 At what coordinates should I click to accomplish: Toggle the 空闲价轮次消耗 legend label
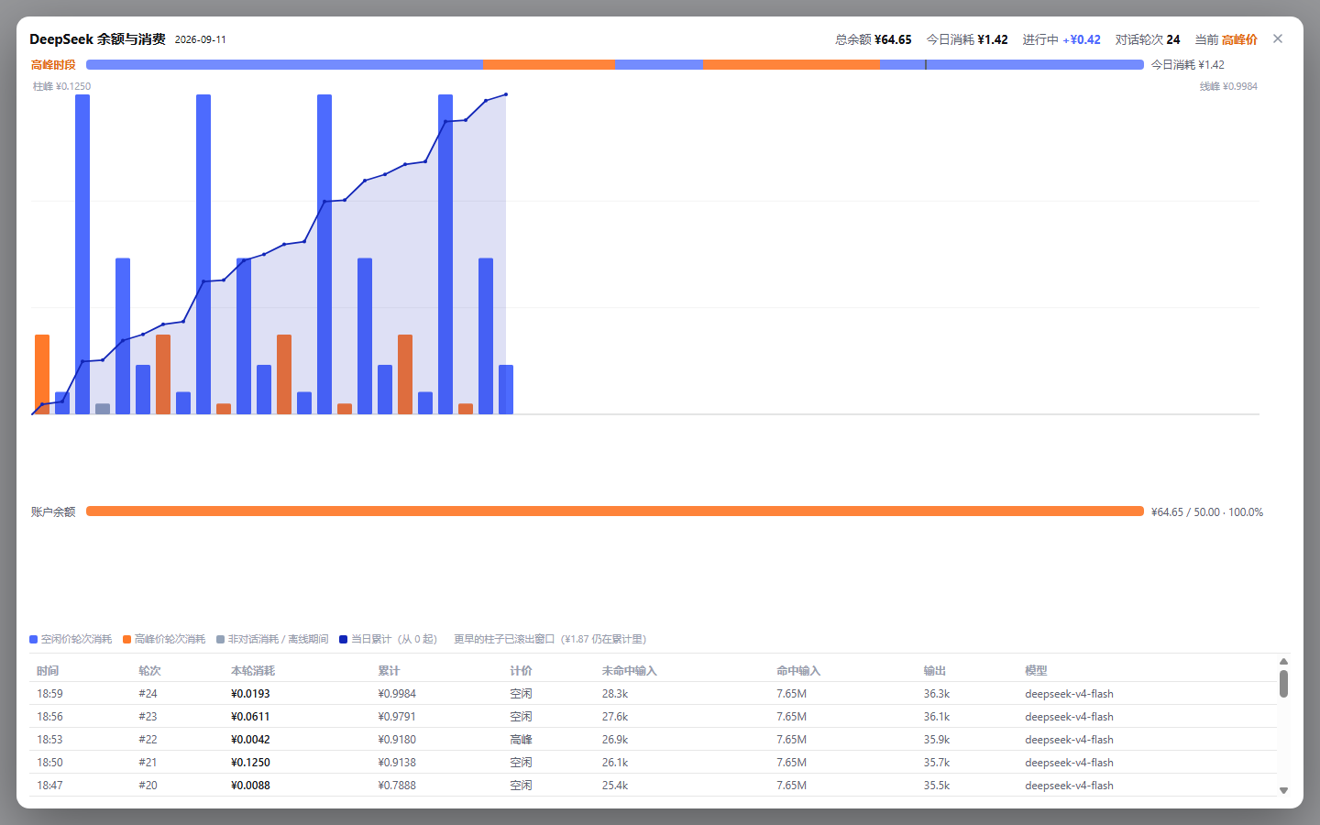click(76, 639)
